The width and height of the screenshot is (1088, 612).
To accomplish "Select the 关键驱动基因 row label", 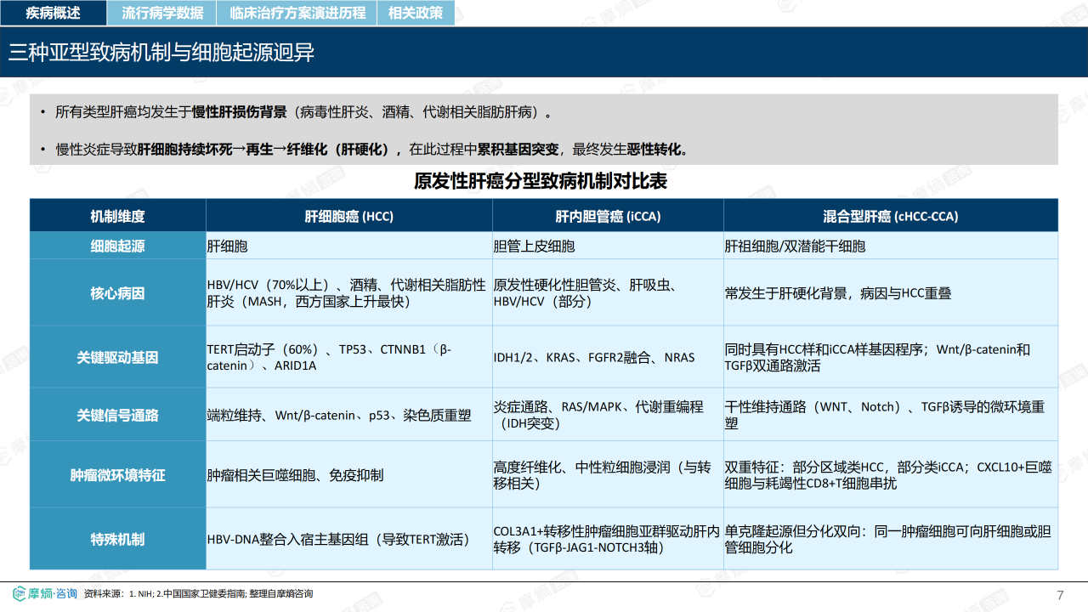I will pyautogui.click(x=117, y=357).
